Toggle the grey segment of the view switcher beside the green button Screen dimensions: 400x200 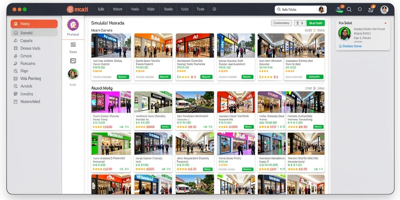tap(300, 23)
